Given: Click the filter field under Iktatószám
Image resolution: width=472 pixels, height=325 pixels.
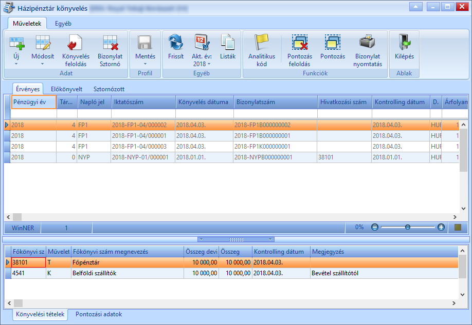Looking at the screenshot, I should pyautogui.click(x=143, y=113).
